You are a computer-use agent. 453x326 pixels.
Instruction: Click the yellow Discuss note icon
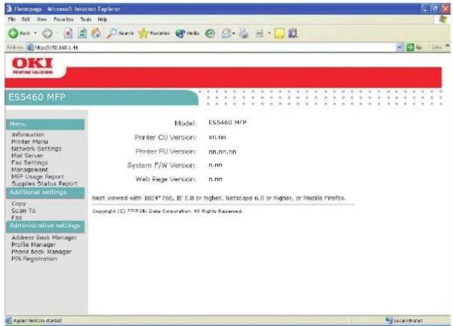tap(280, 33)
